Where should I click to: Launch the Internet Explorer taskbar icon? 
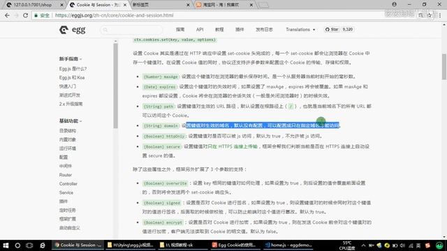[x=43, y=245]
